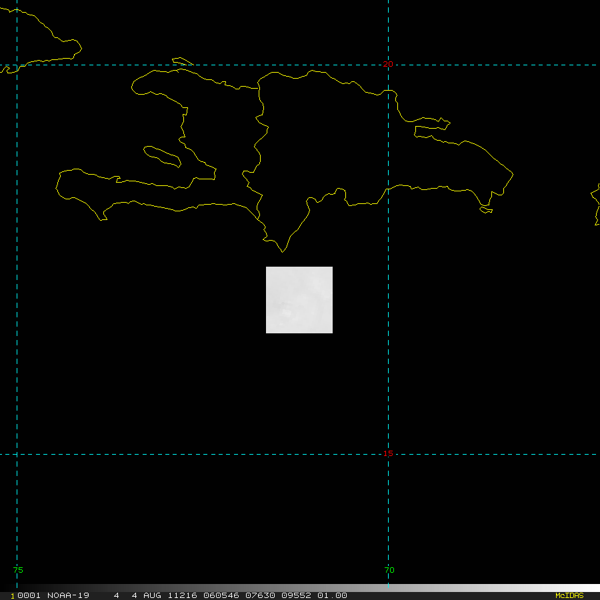Viewport: 600px width, 600px height.
Task: Click the southern peninsula tip of Hispaniola
Action: coord(283,251)
